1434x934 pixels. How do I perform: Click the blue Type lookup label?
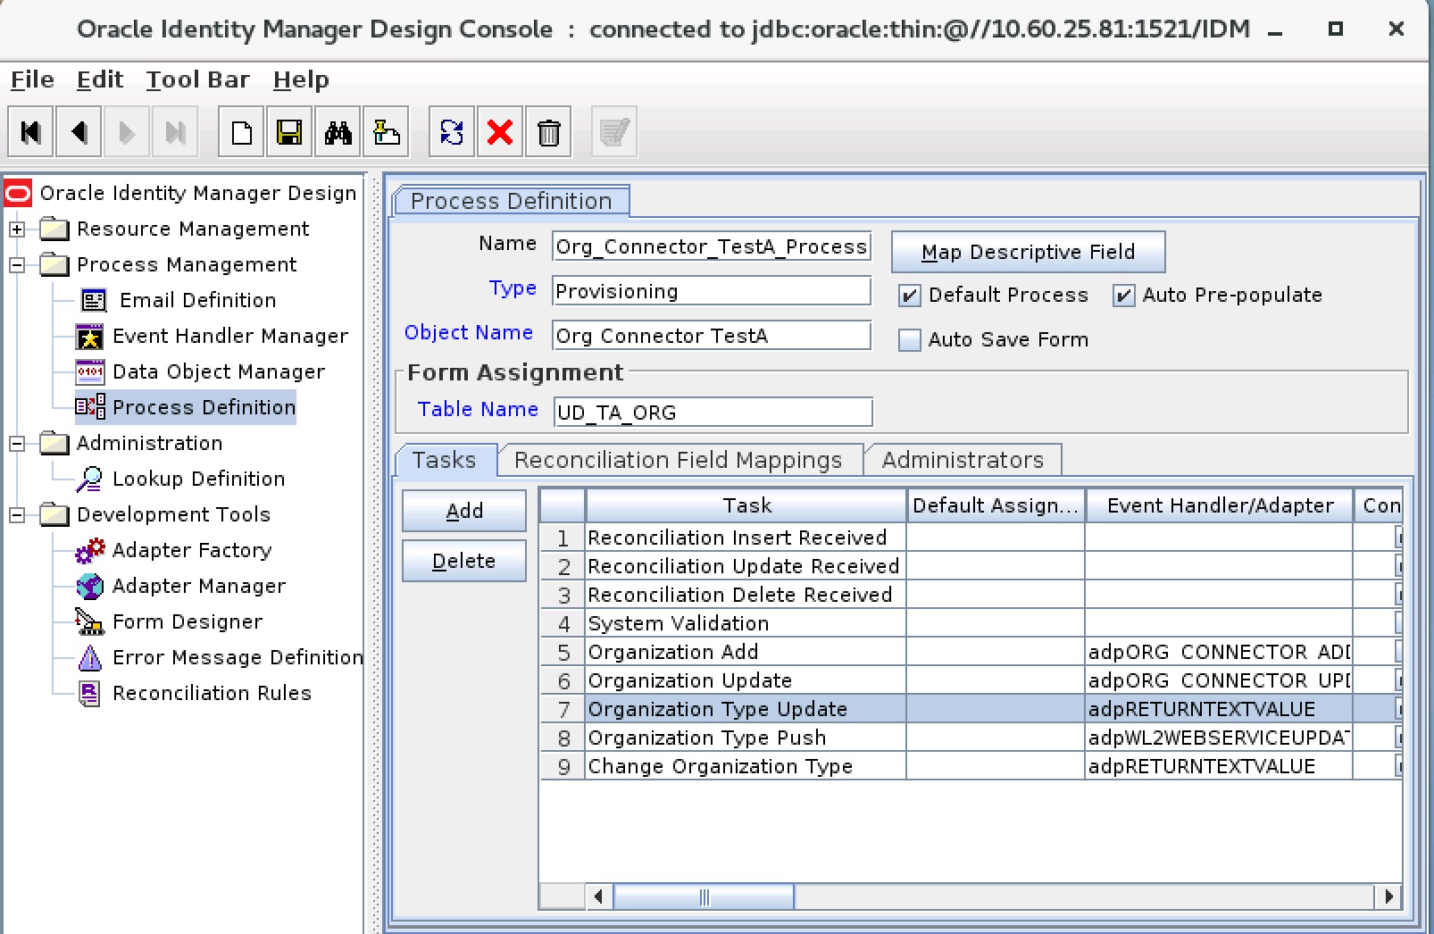point(513,288)
